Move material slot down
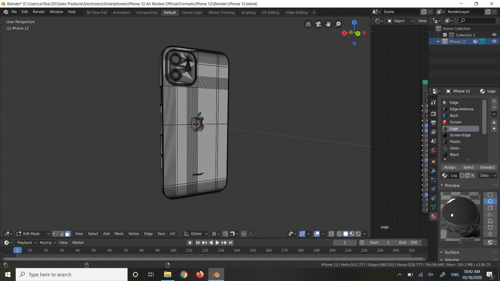The height and width of the screenshot is (281, 500). (x=494, y=129)
